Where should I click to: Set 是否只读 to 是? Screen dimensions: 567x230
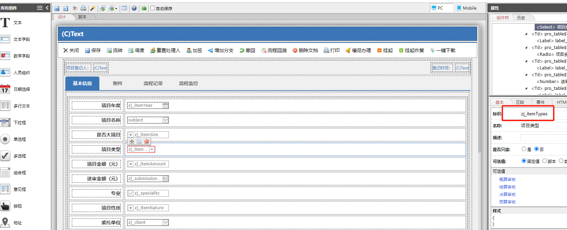pos(524,149)
